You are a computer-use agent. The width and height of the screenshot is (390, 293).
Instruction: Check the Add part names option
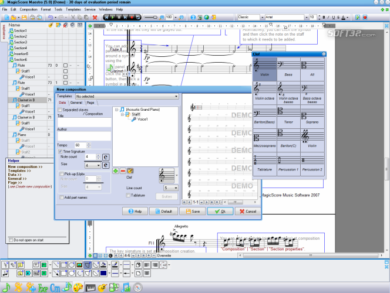point(61,197)
